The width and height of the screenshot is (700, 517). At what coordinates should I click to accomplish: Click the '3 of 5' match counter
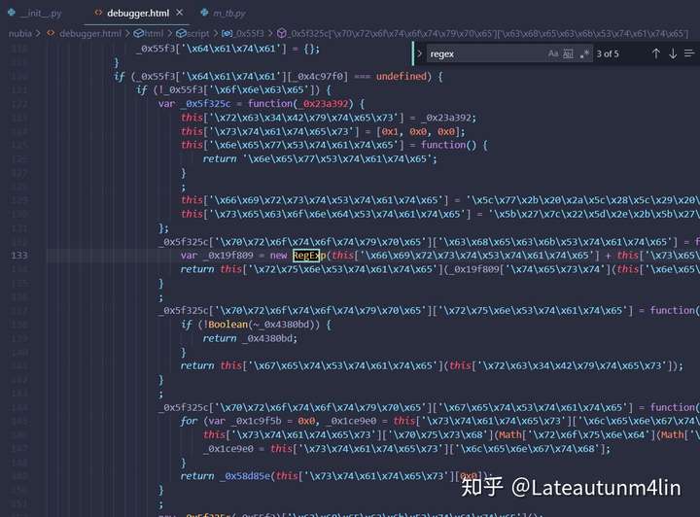[x=608, y=54]
